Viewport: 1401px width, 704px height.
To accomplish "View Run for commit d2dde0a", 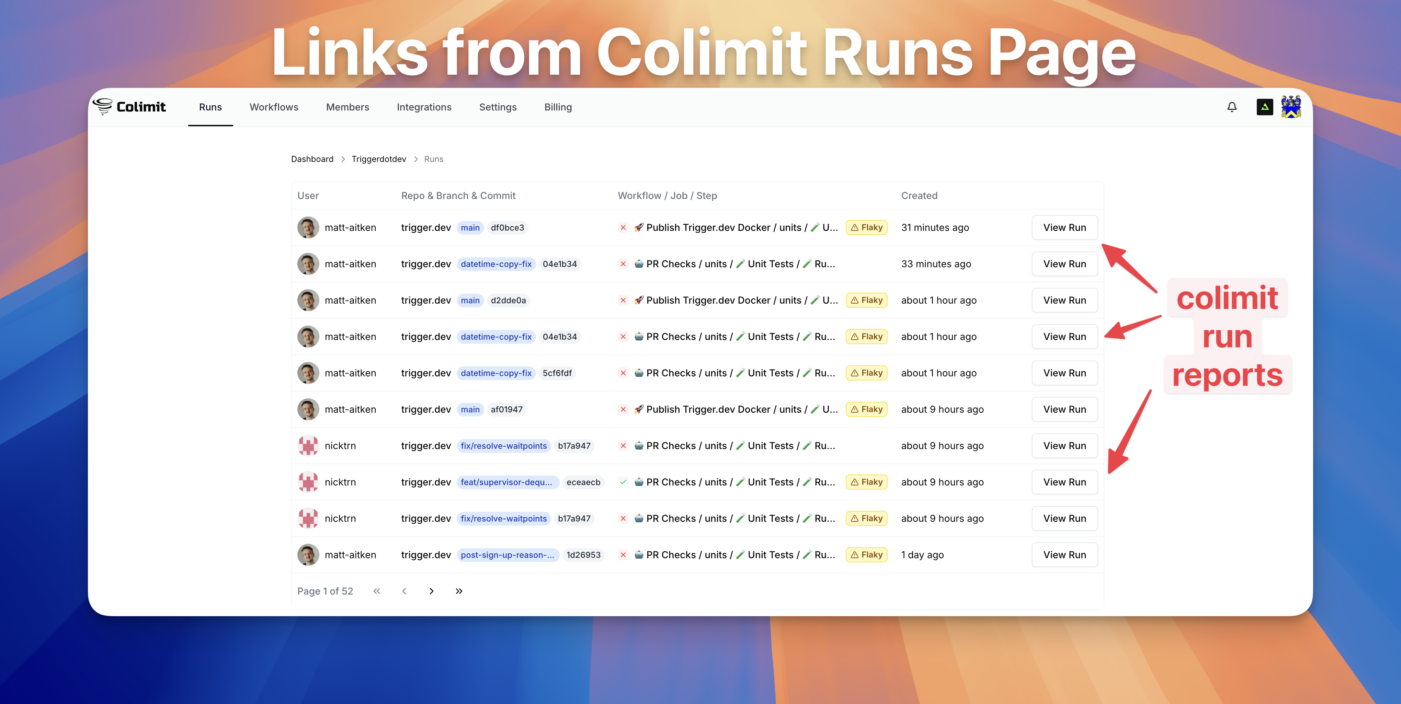I will (1064, 301).
